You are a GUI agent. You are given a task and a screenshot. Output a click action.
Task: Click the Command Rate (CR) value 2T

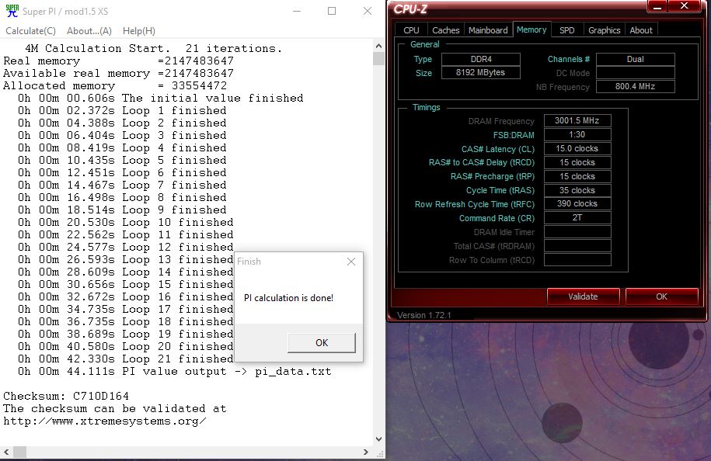pos(577,218)
